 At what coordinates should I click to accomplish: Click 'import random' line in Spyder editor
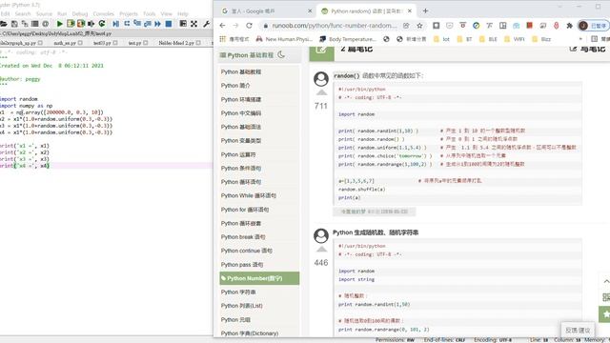[x=19, y=99]
